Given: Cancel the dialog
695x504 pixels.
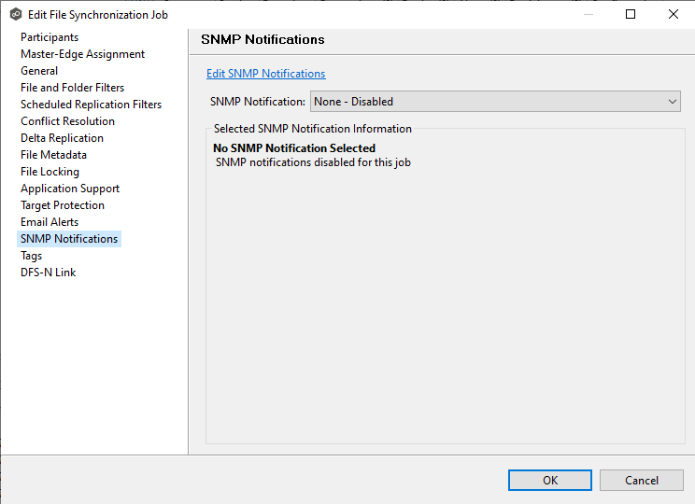Looking at the screenshot, I should click(642, 480).
